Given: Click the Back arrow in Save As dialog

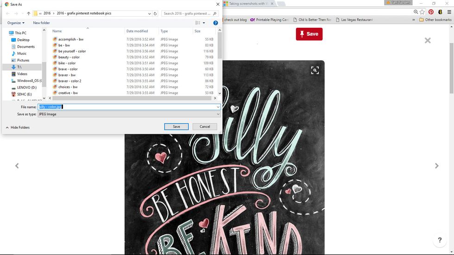Looking at the screenshot, I should tap(8, 13).
